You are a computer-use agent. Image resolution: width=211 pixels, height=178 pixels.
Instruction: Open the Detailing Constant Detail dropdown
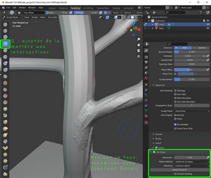(192, 166)
